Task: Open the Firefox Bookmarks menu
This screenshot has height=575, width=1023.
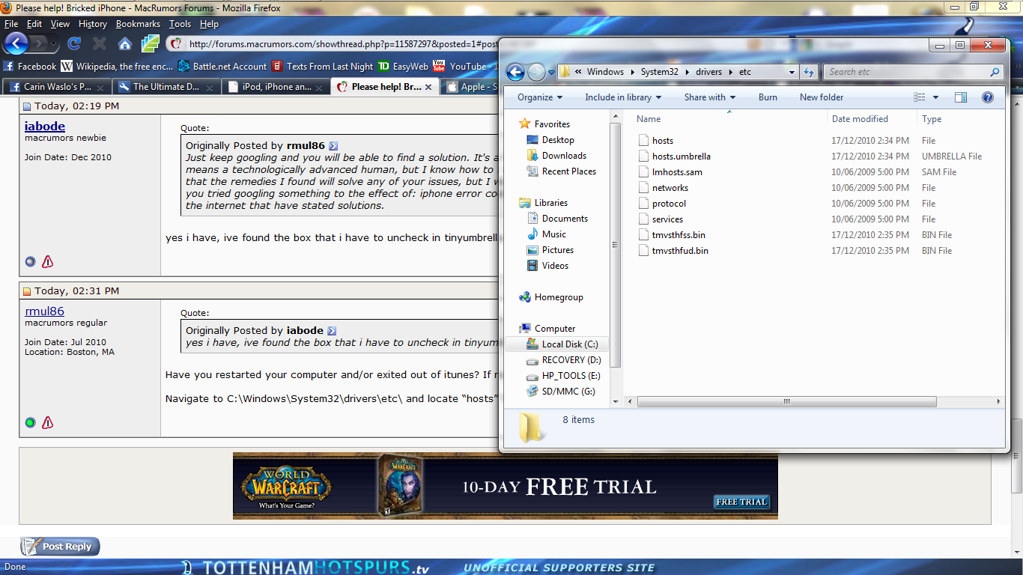Action: (x=138, y=24)
